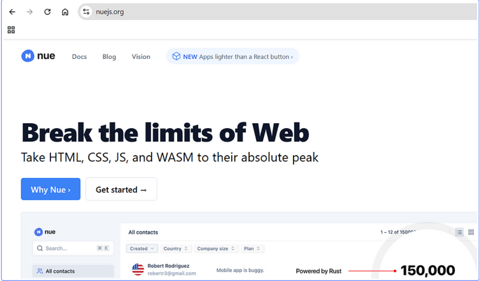Click the browser back arrow

(x=12, y=12)
